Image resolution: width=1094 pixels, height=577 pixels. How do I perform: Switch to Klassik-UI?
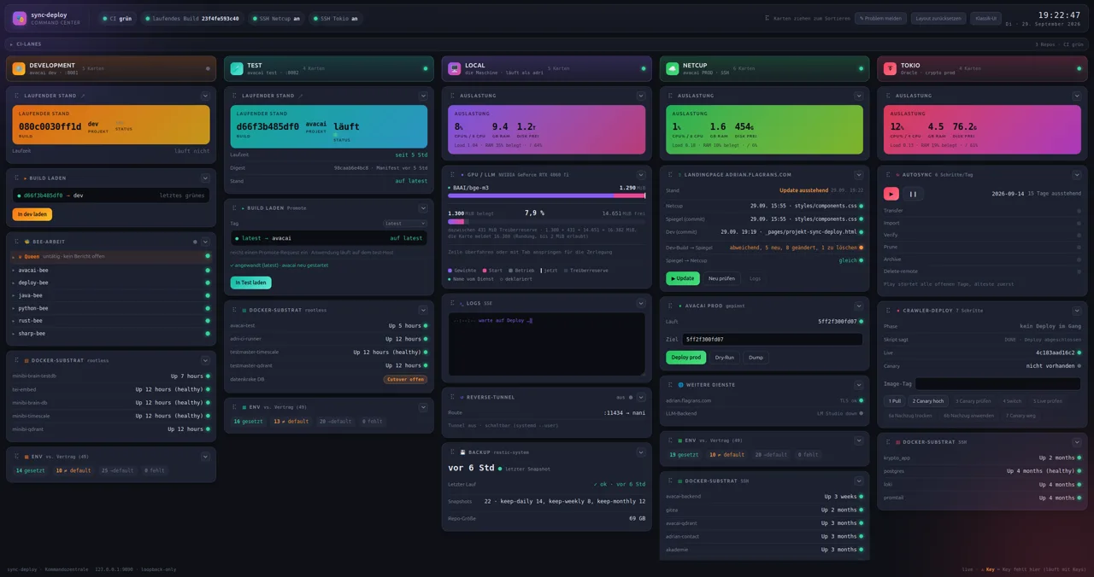pos(986,18)
